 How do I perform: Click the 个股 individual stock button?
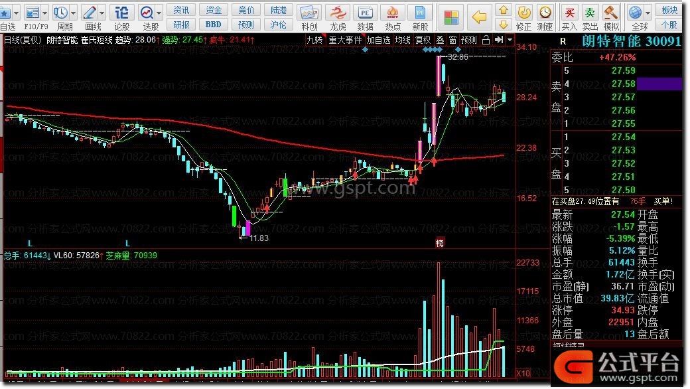coord(669,24)
